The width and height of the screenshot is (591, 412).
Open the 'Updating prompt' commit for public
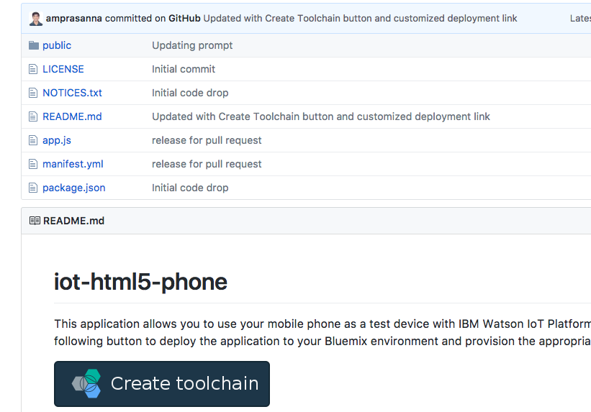192,45
